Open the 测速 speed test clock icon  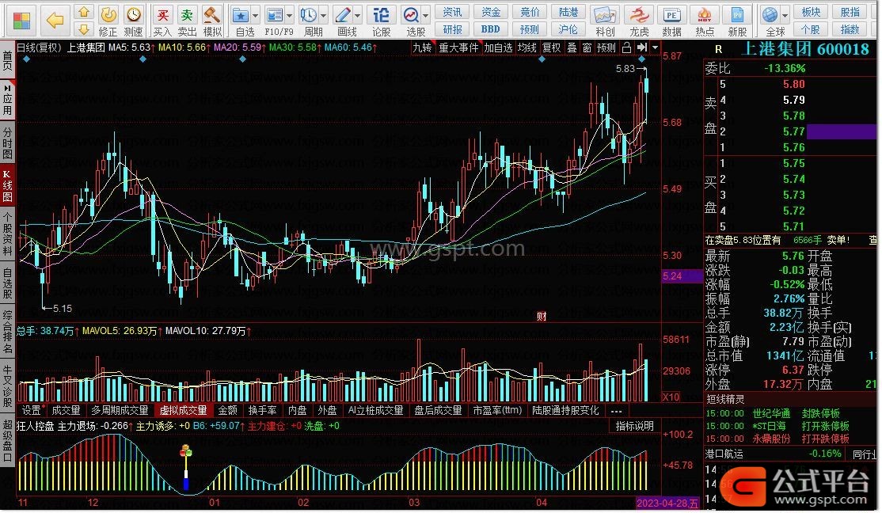click(133, 21)
